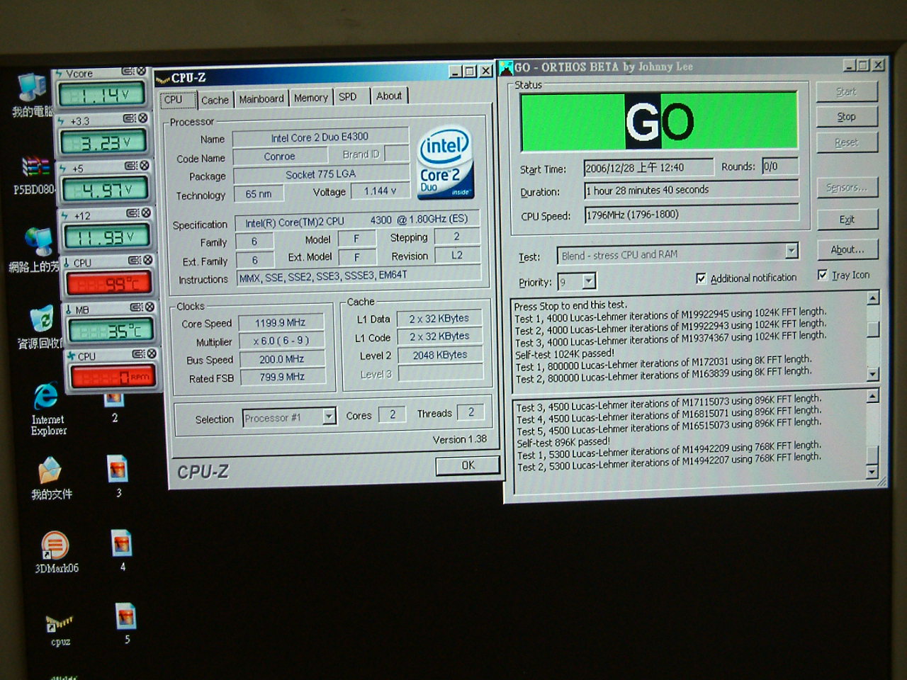Click the Name value 'Intel Core 2 Duo E4300'

click(x=320, y=137)
